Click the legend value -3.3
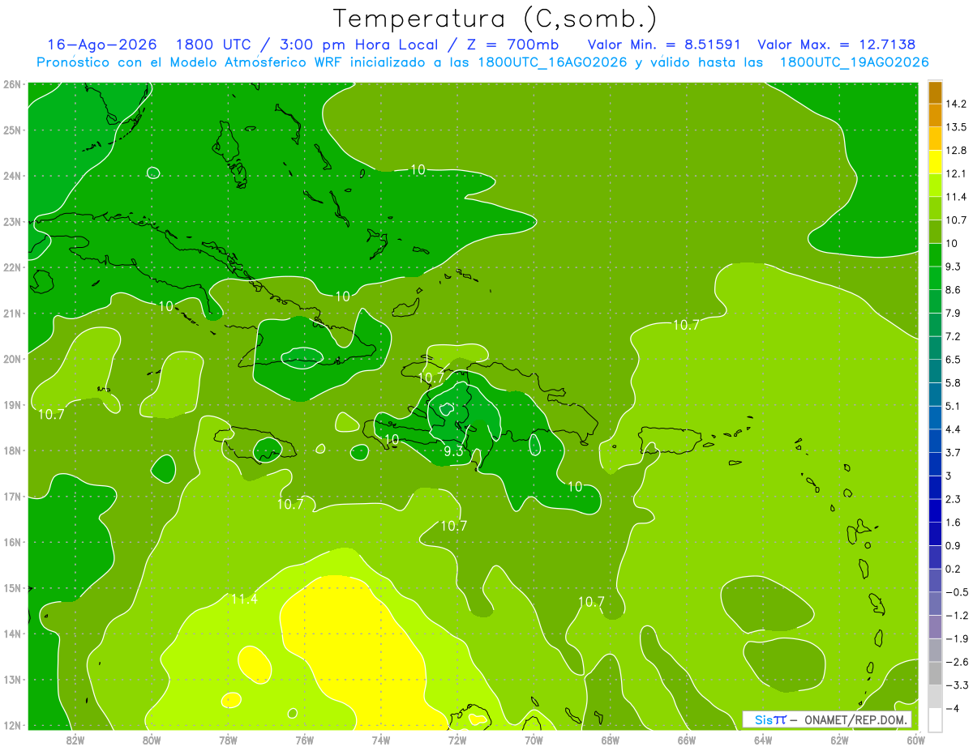Screen dimensions: 973x751 (x=956, y=685)
